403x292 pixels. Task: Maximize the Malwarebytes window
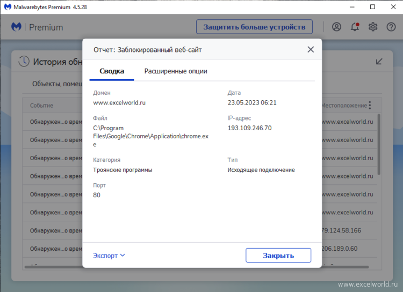click(x=372, y=7)
